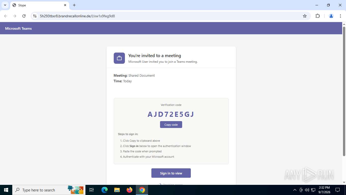Click the "Meeting: Shared Document" line
The image size is (346, 195).
pos(134,75)
